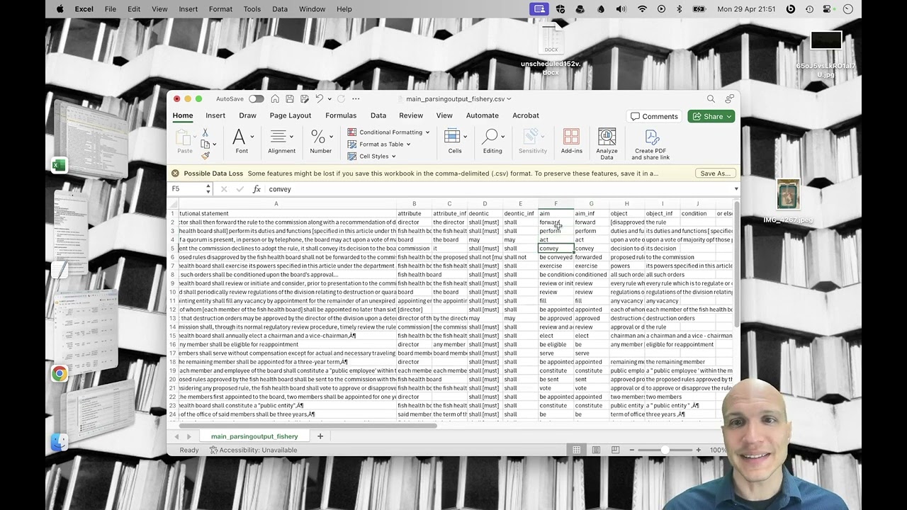Click the Save floppy disk icon

point(290,99)
